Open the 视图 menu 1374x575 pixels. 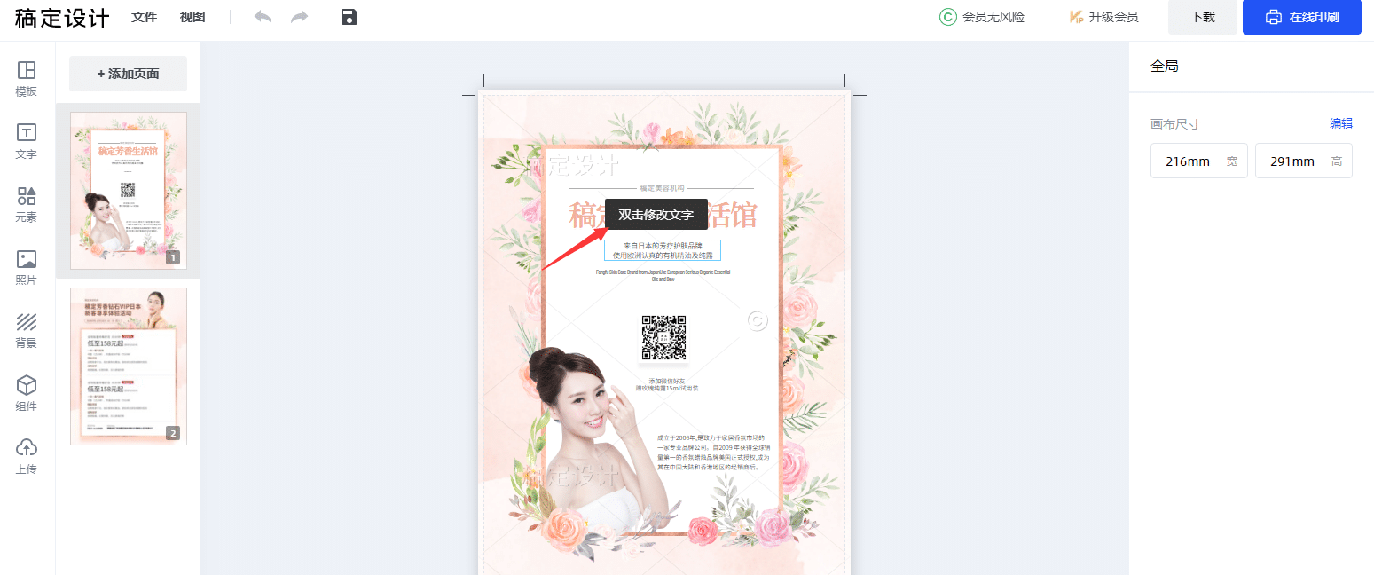coord(192,17)
